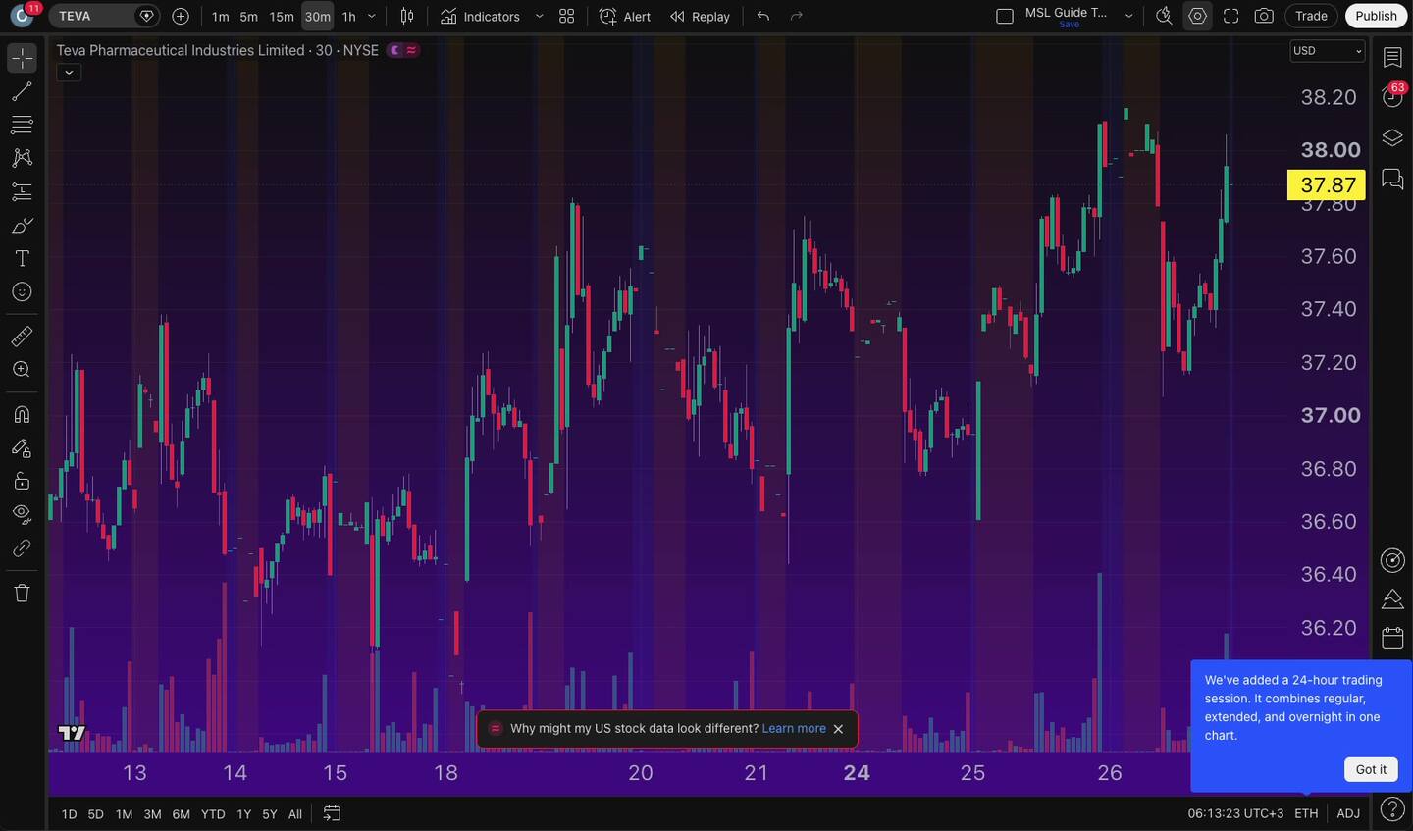Open the candle chart type selector

pyautogui.click(x=407, y=16)
